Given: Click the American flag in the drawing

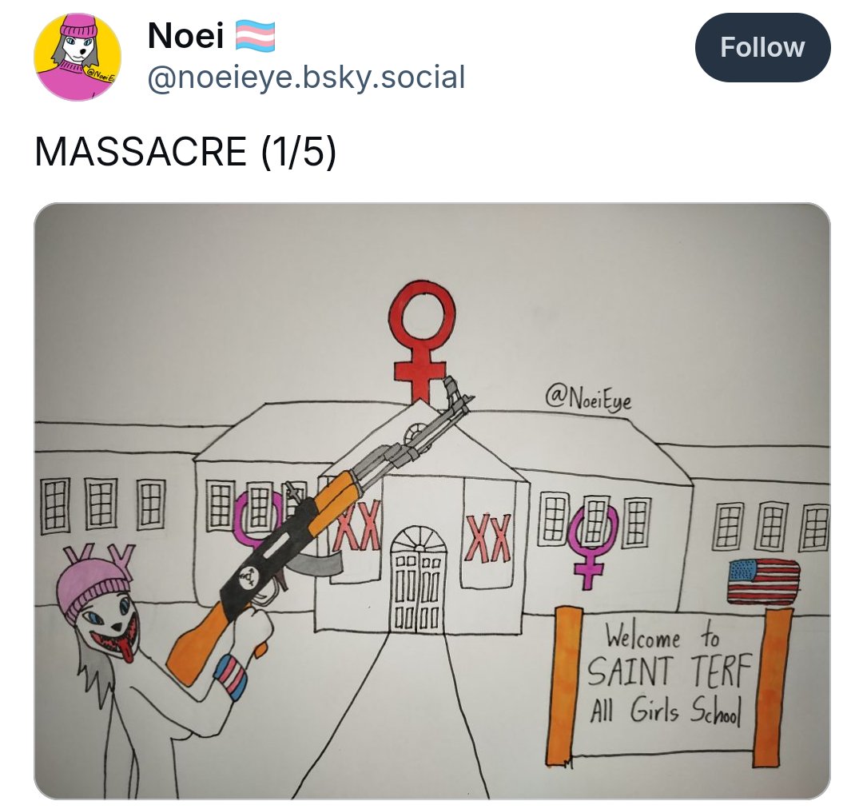Looking at the screenshot, I should [763, 581].
